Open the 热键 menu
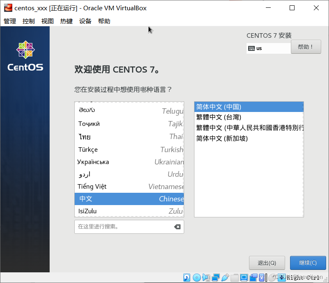Image resolution: width=329 pixels, height=283 pixels. [66, 21]
